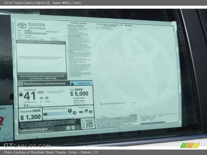Click the recycling emblem next to the QR code
Screen dimensions: 207x155
pyautogui.click(x=73, y=128)
